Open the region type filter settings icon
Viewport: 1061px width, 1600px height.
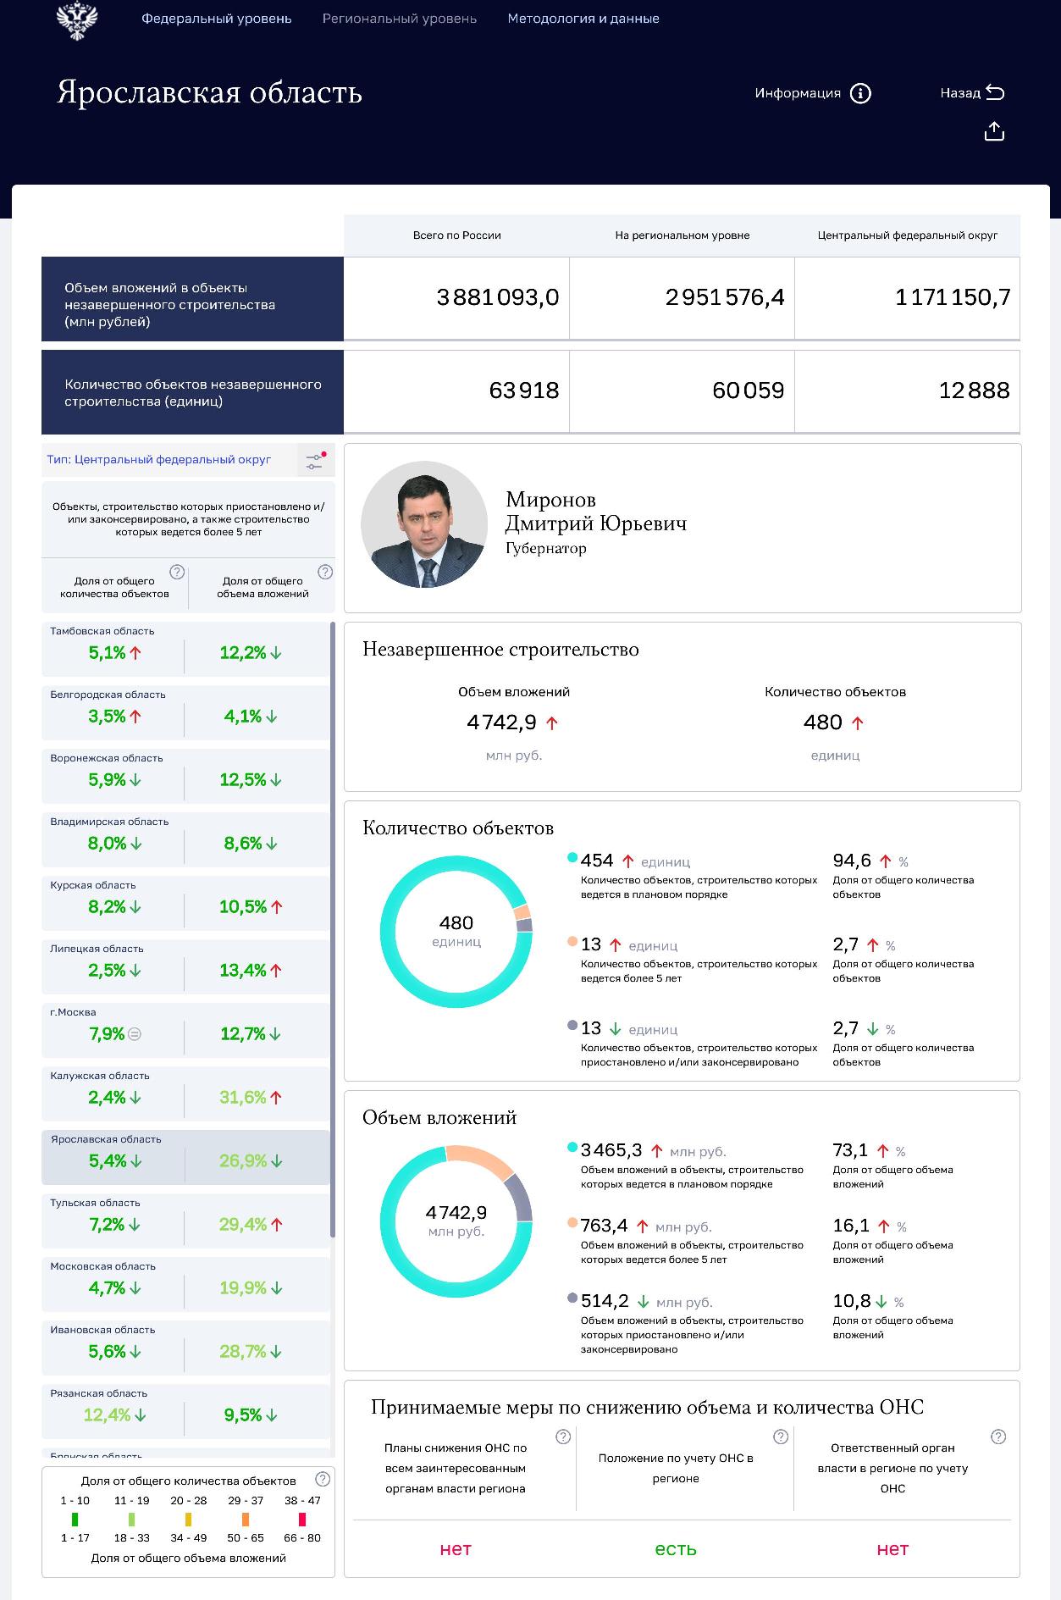pos(315,461)
